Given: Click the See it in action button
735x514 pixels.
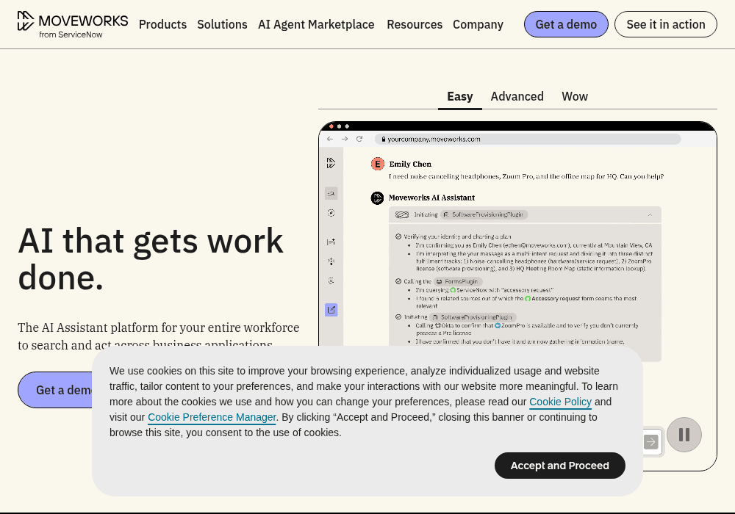Looking at the screenshot, I should tap(666, 24).
